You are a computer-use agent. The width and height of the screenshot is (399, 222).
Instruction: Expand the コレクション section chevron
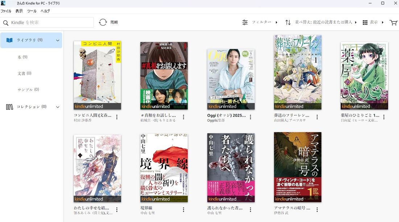(x=58, y=107)
